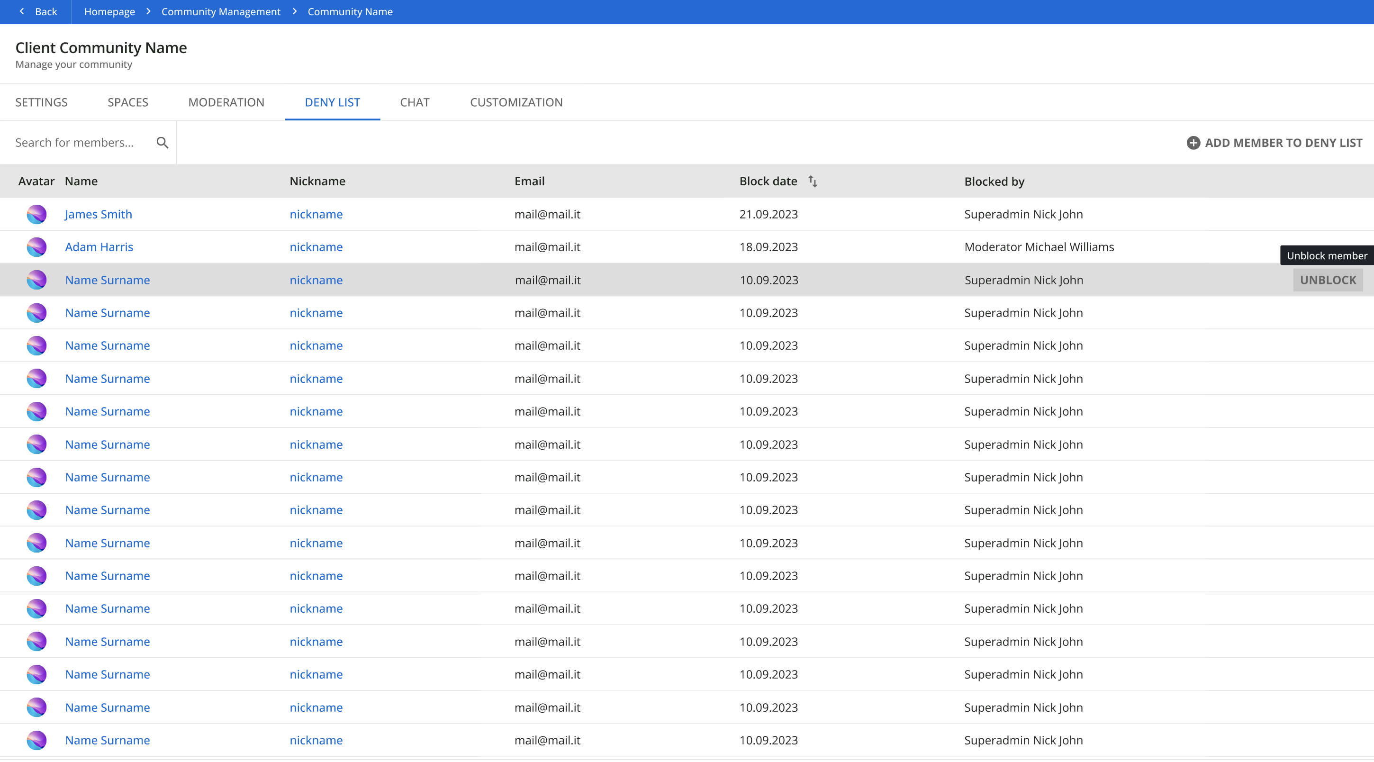Click Adam Harris's avatar image

coord(36,247)
